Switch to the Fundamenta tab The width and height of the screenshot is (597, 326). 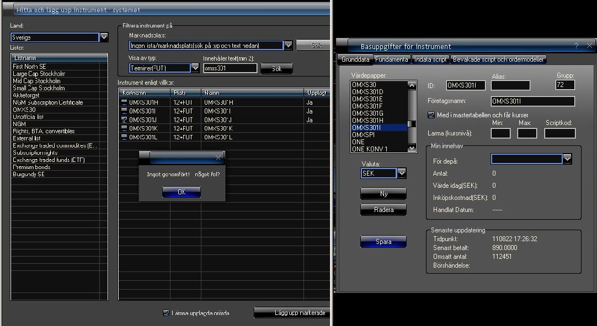391,59
